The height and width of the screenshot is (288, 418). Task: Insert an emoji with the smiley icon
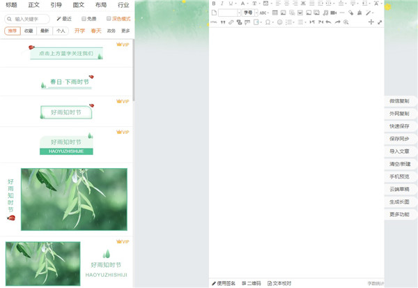pyautogui.click(x=279, y=22)
